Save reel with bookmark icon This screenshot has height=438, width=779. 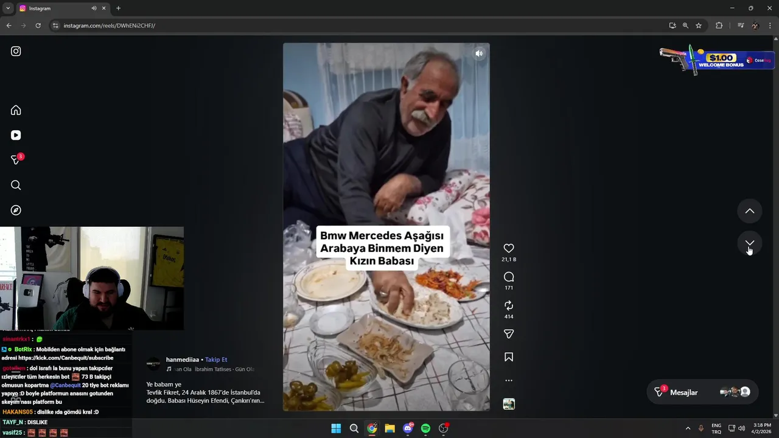tap(509, 357)
